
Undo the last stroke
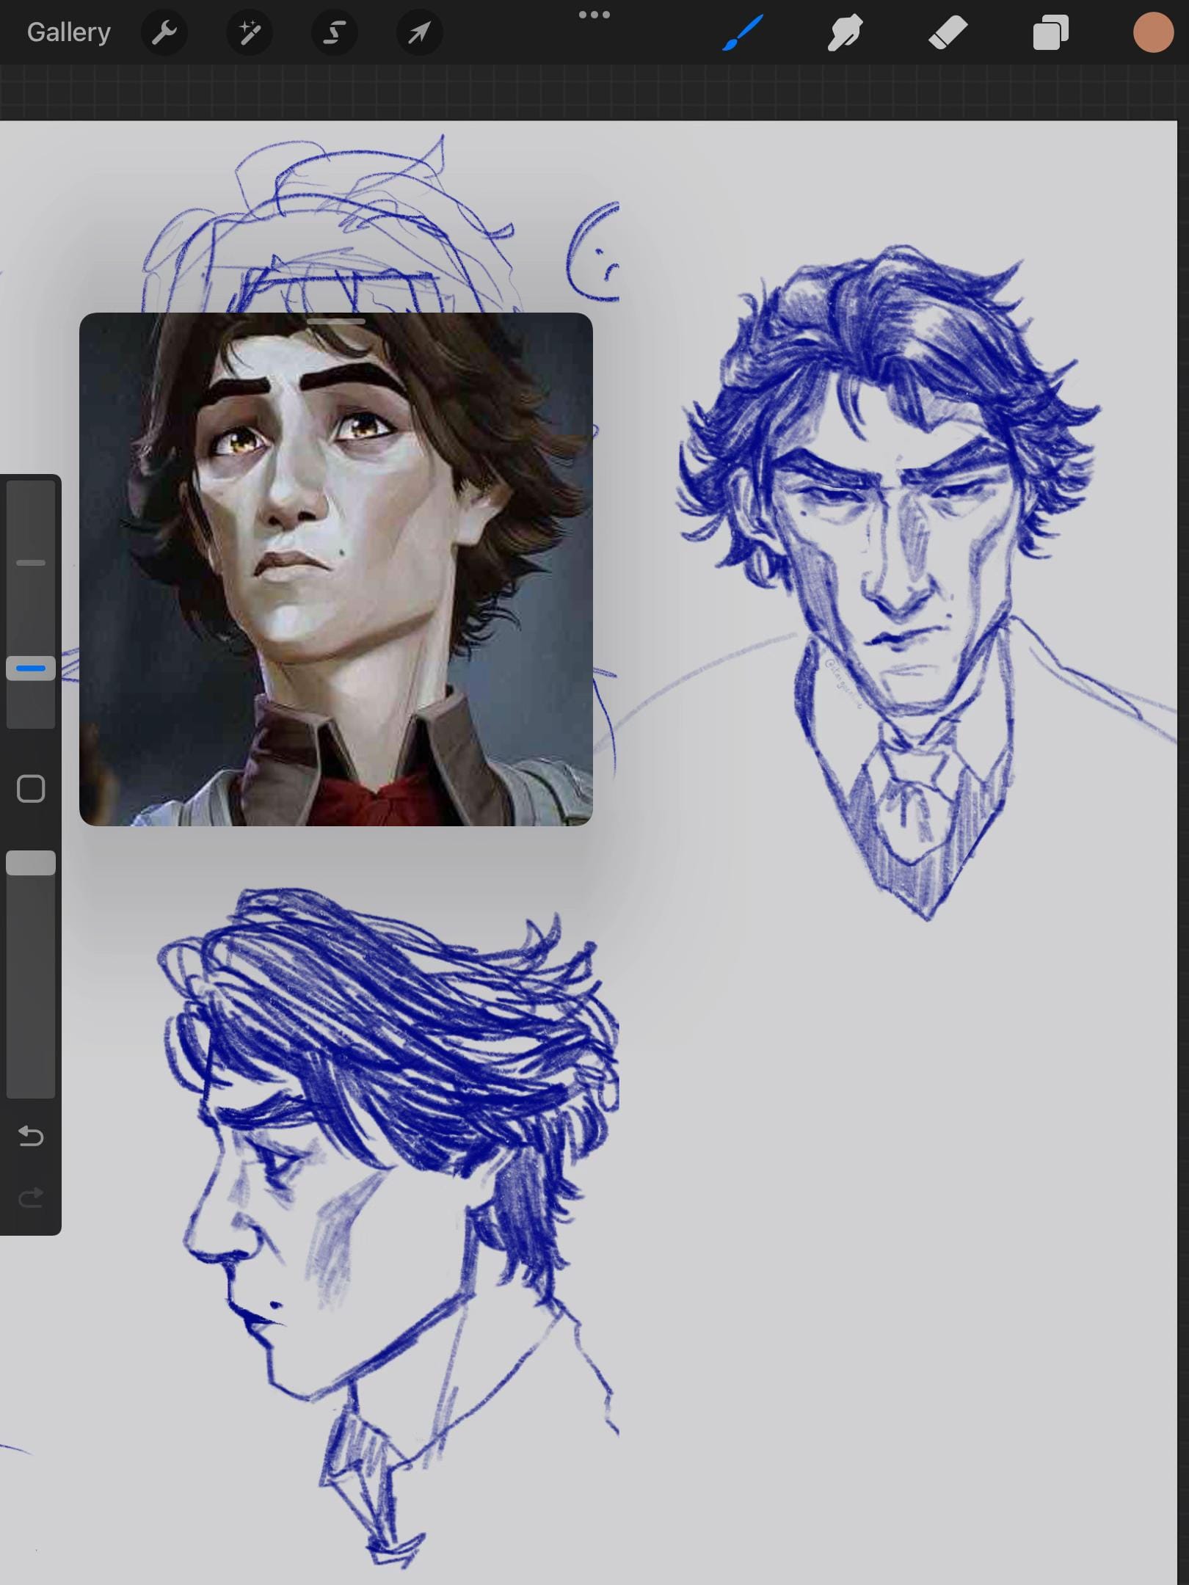point(31,1136)
